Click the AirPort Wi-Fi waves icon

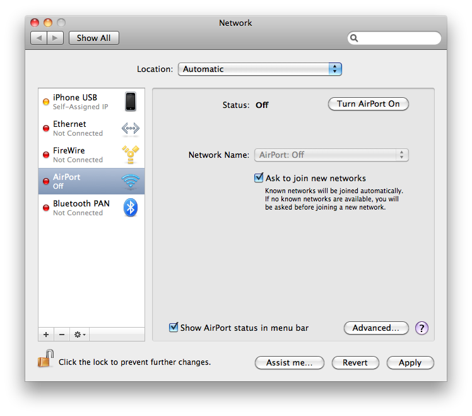coord(131,181)
